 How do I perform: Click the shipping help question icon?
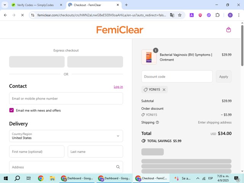coord(157,122)
